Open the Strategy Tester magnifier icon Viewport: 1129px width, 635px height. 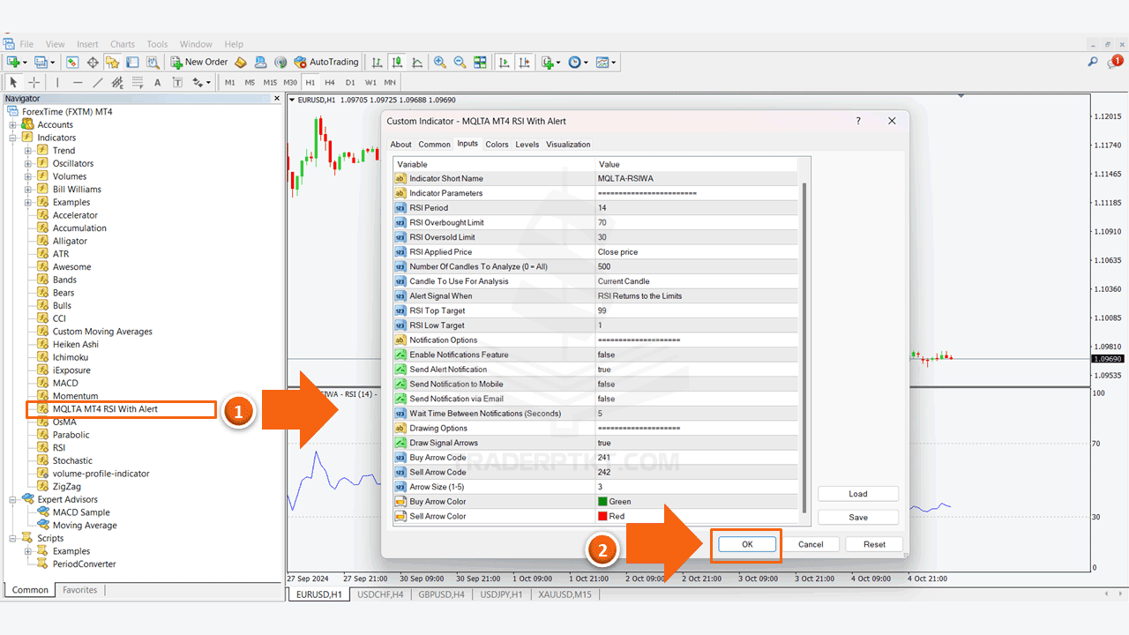tap(153, 62)
